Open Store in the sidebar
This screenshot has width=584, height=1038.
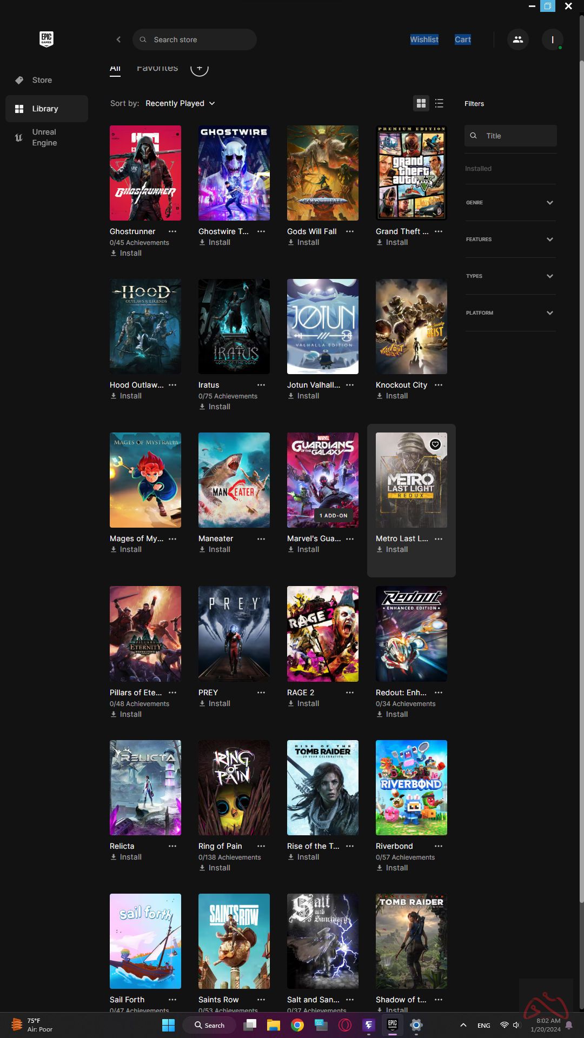click(x=42, y=80)
